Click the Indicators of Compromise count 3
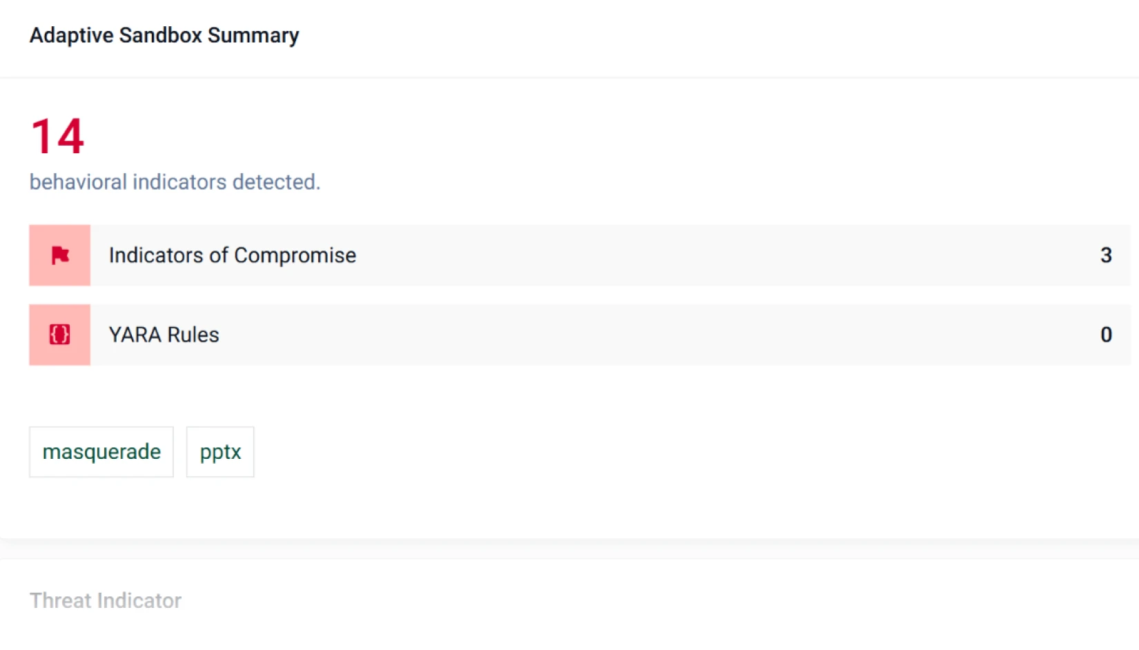Viewport: 1139px width, 650px height. pos(1106,255)
